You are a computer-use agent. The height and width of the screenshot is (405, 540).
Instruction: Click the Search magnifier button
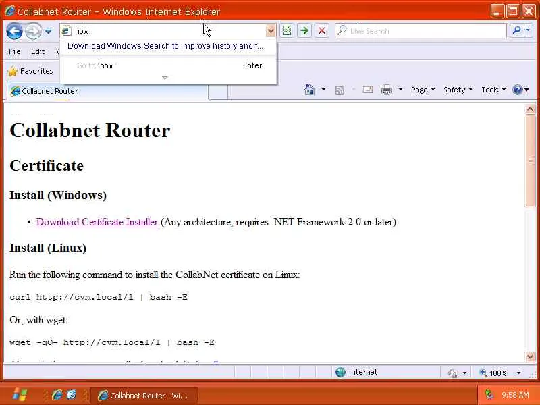pyautogui.click(x=516, y=30)
